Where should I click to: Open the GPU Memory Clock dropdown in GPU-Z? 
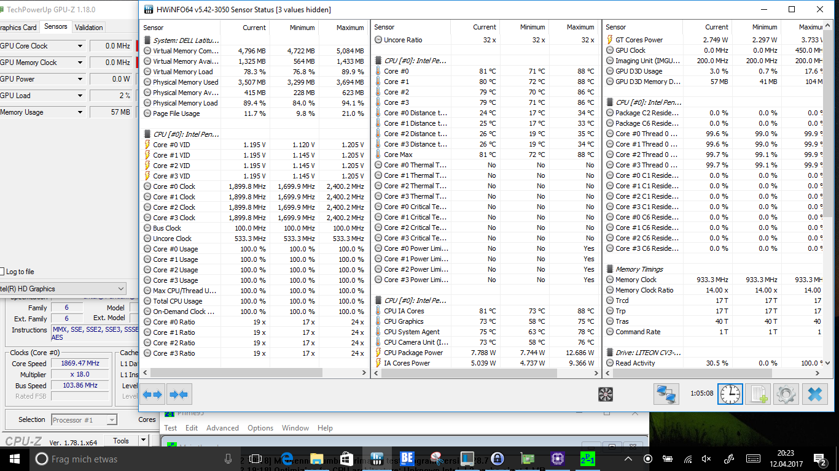80,63
